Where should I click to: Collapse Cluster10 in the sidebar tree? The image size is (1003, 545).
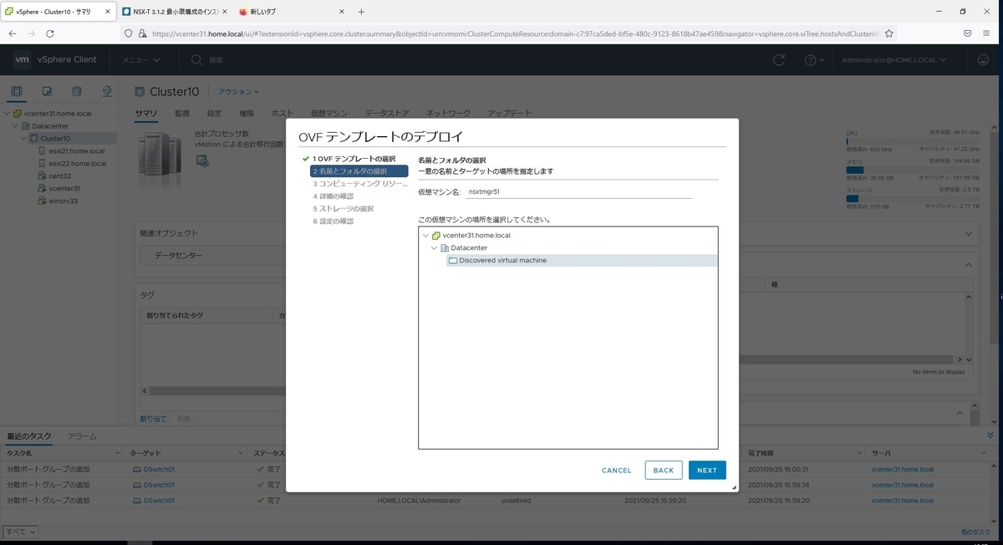24,139
